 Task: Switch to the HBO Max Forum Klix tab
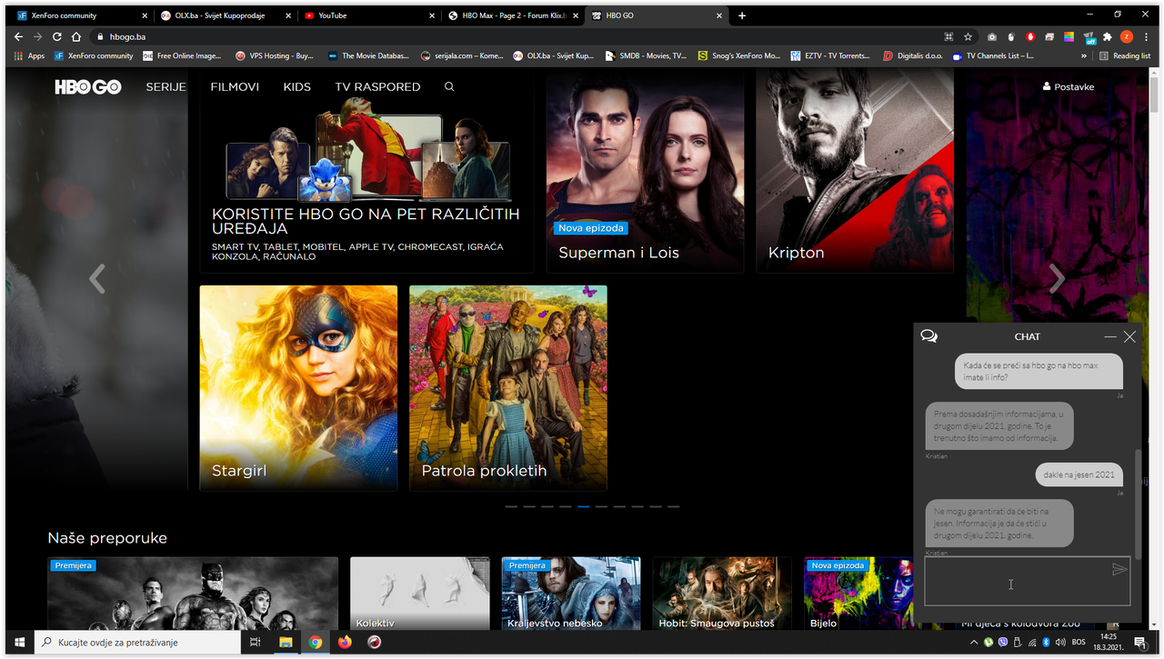point(512,15)
